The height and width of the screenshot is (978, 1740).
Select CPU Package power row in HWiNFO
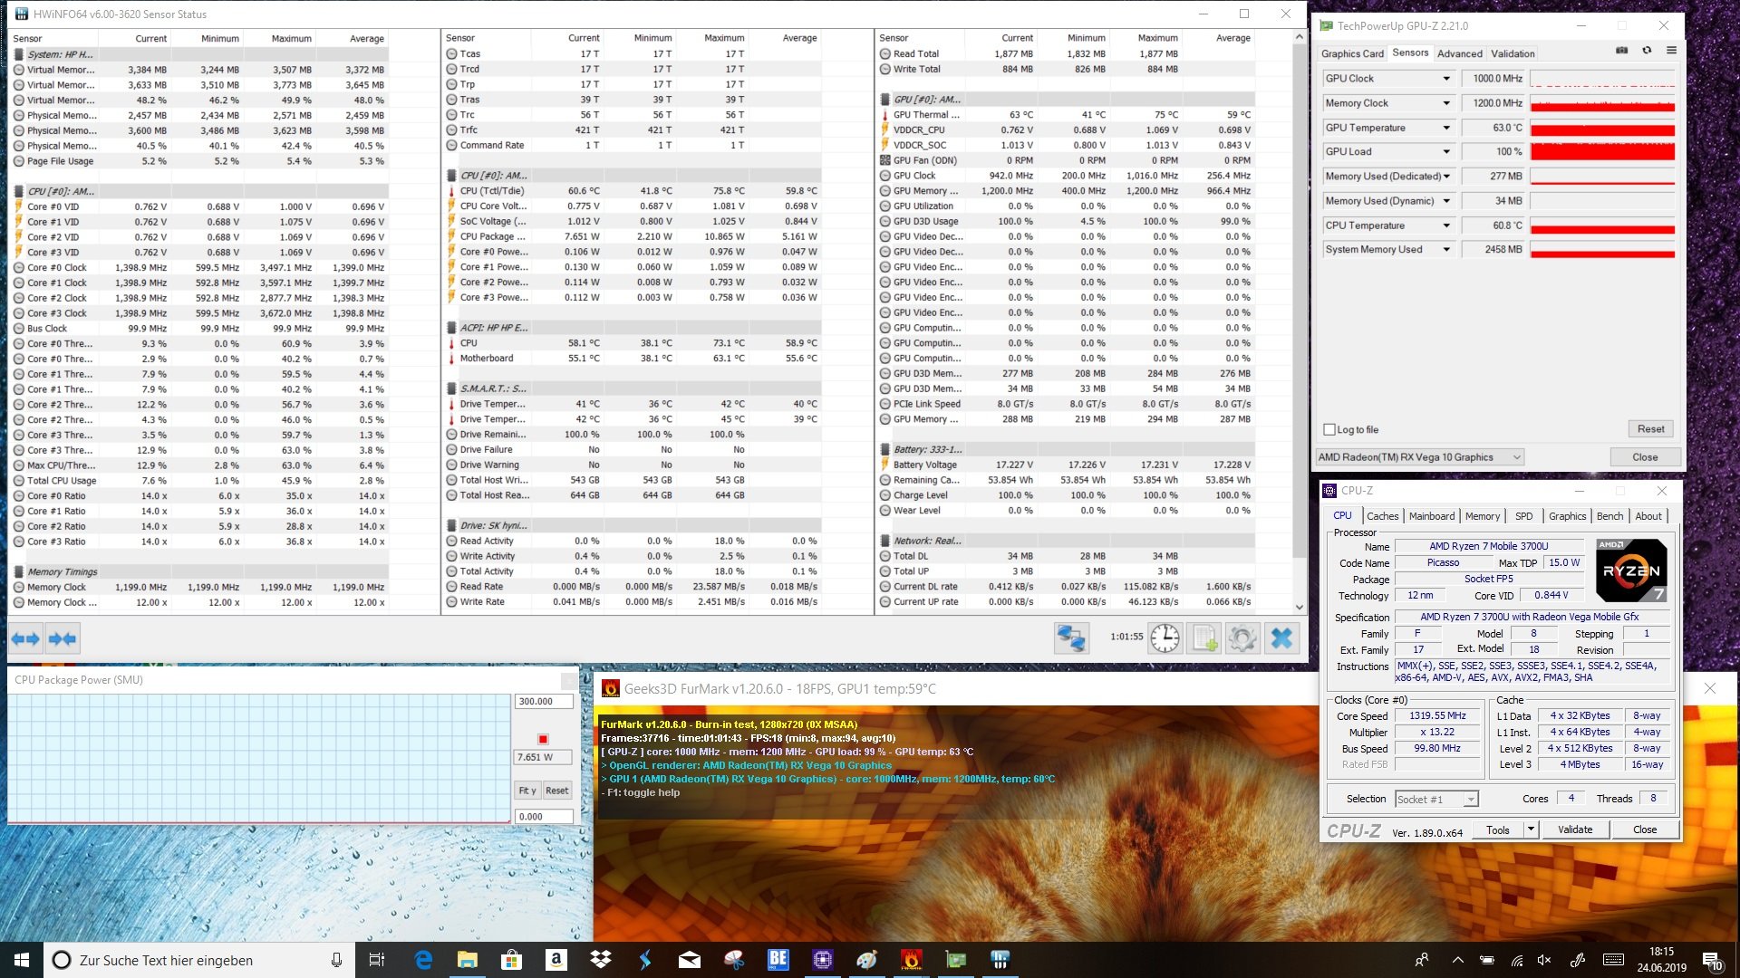[x=632, y=236]
